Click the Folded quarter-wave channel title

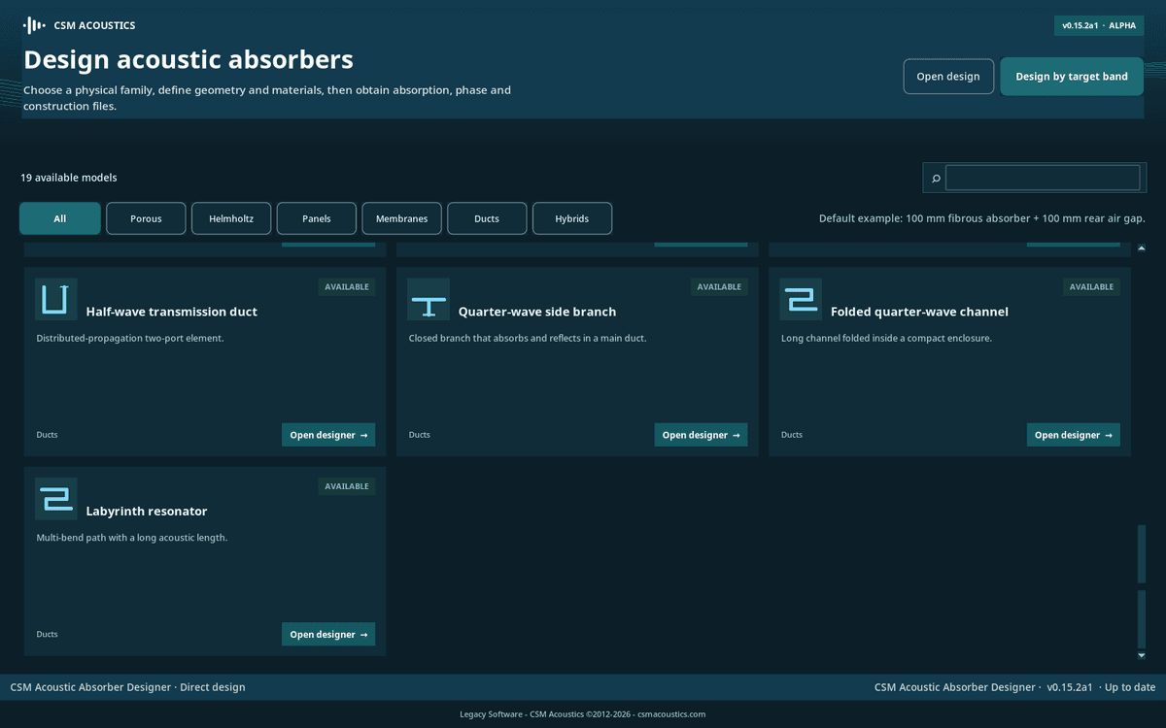point(919,312)
